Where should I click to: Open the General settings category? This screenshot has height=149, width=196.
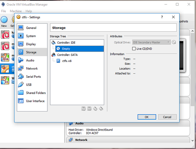[32, 28]
